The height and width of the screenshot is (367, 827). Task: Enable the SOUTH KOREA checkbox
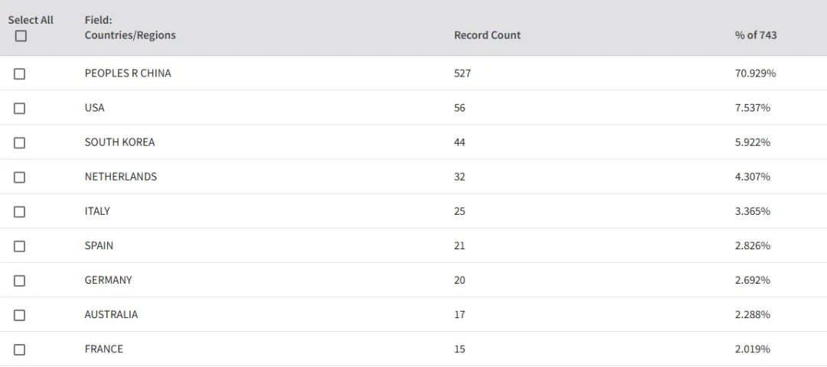click(19, 143)
